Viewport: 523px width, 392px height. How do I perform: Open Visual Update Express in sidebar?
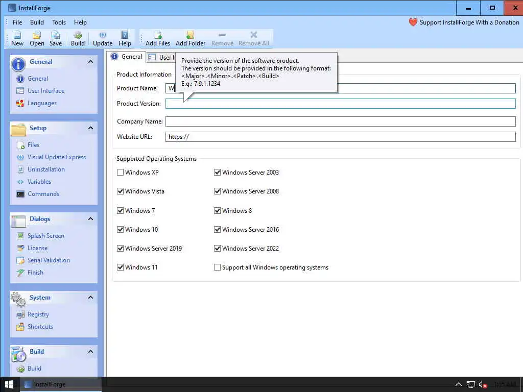(56, 157)
